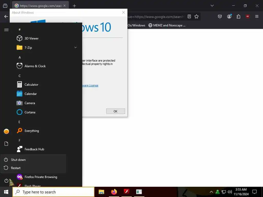This screenshot has width=263, height=197.
Task: Open Firefox View button
Action: 5,6
